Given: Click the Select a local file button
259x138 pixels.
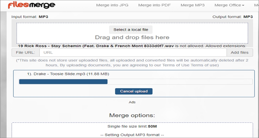Looking at the screenshot, I should pos(131,30).
